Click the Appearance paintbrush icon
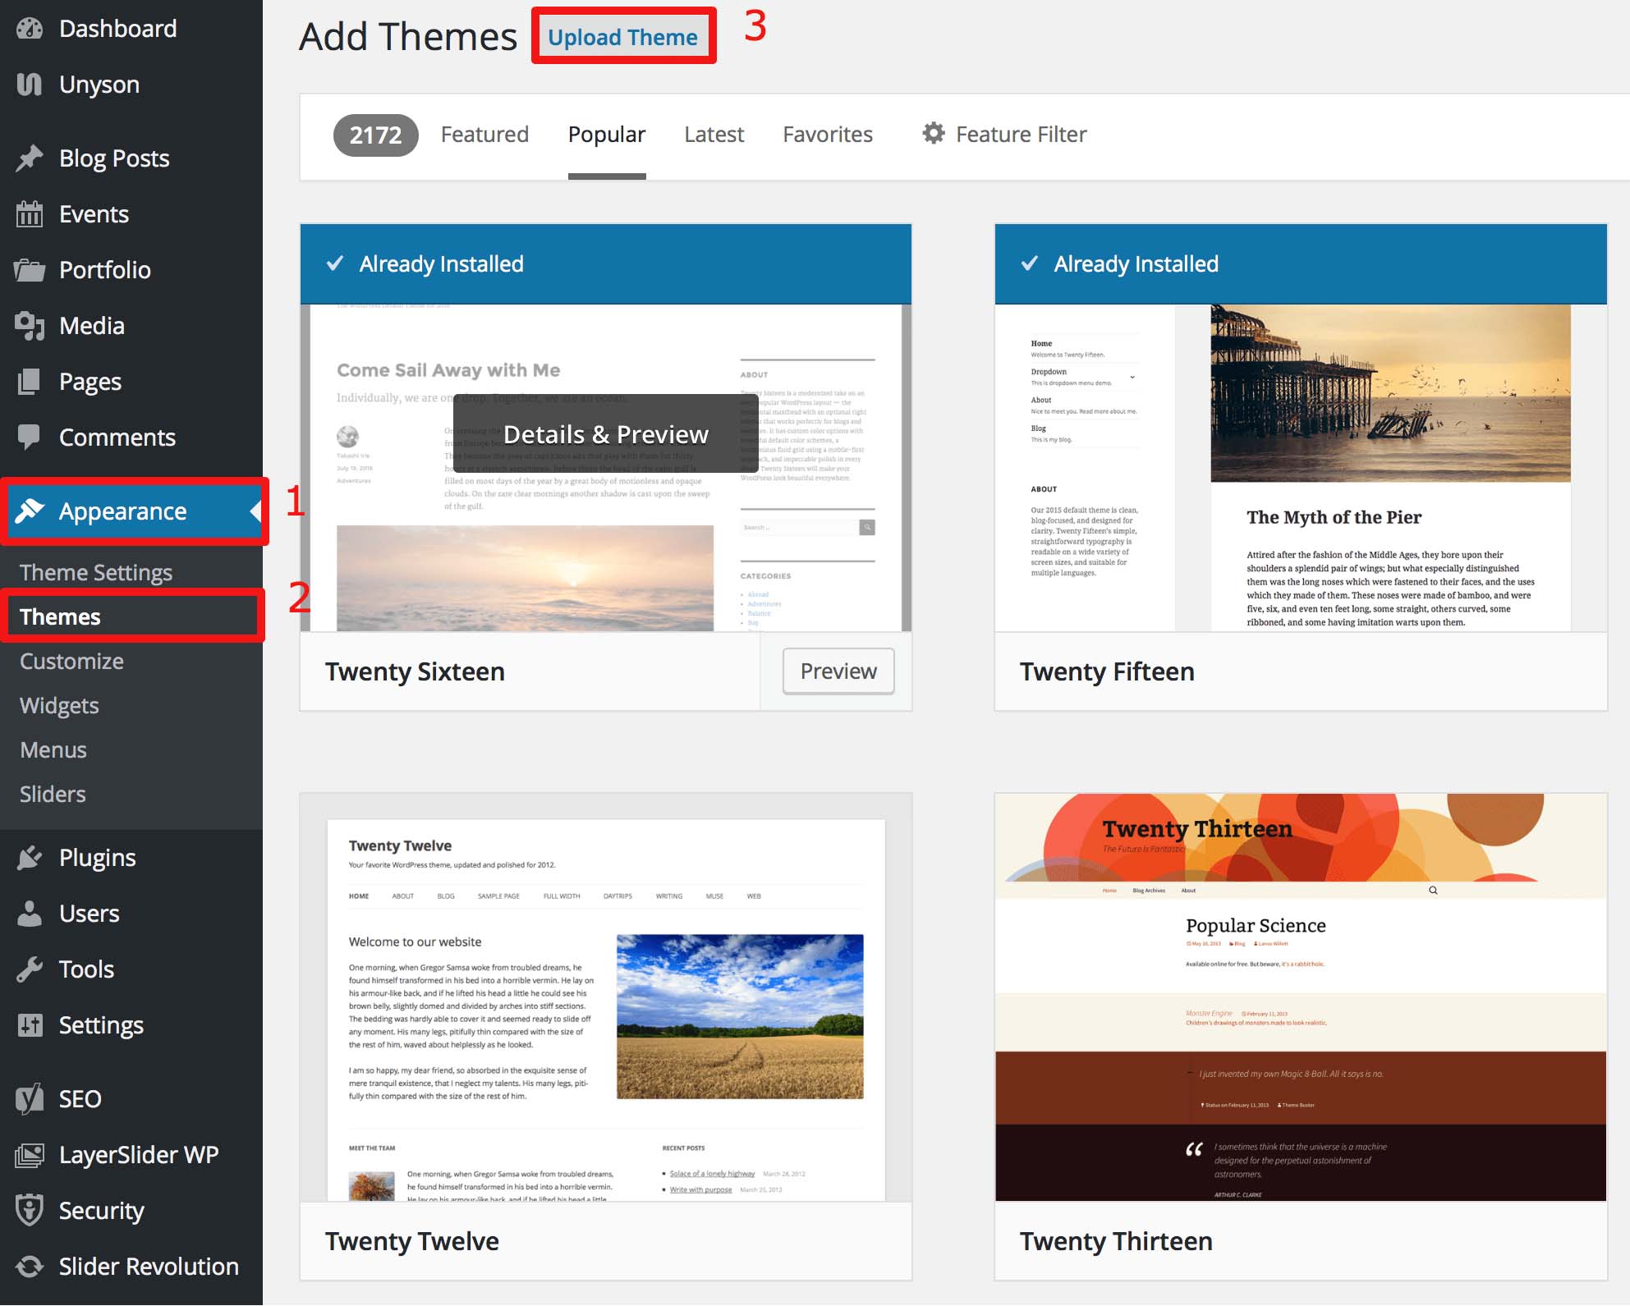This screenshot has width=1630, height=1306. pyautogui.click(x=30, y=511)
